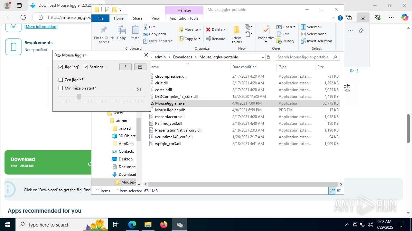
Task: Expand the Open button dropdown
Action: 294,27
